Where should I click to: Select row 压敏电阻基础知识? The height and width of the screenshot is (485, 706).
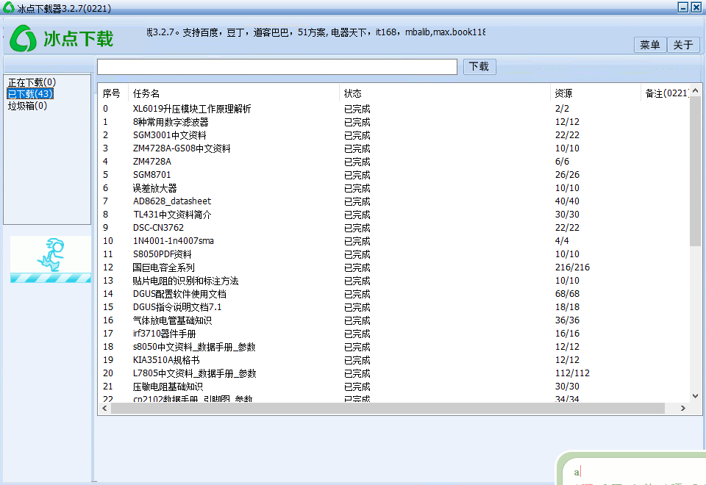click(394, 387)
